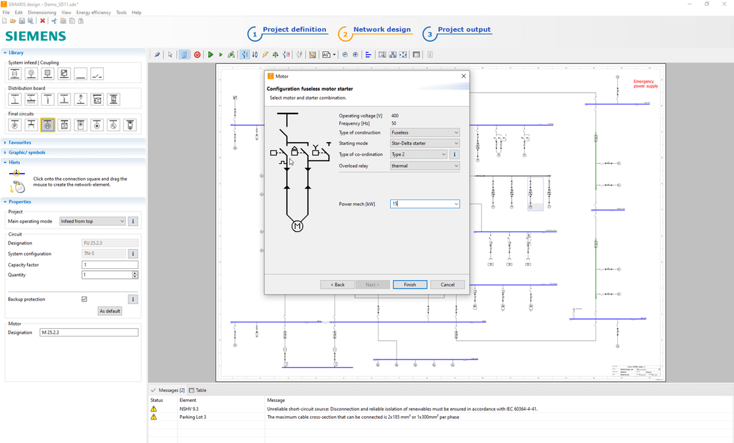Screen dimensions: 734x443
Task: Click the large green play dimensioning icon
Action: click(x=211, y=55)
